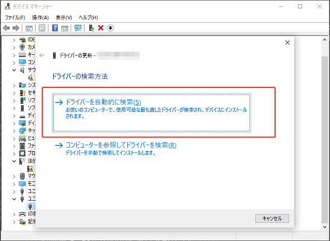Expand the keyboard キー category chevron
This screenshot has width=330, height=241.
[x=14, y=55]
